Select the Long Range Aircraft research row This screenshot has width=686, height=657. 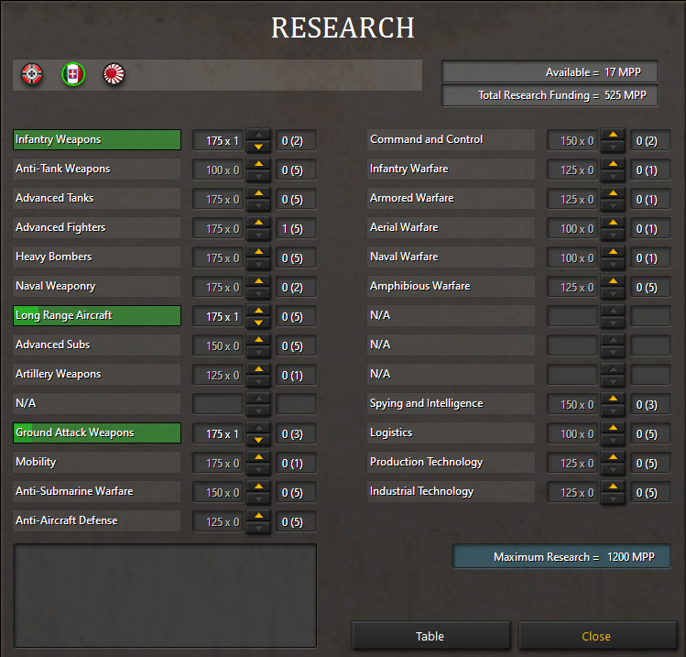pyautogui.click(x=97, y=315)
